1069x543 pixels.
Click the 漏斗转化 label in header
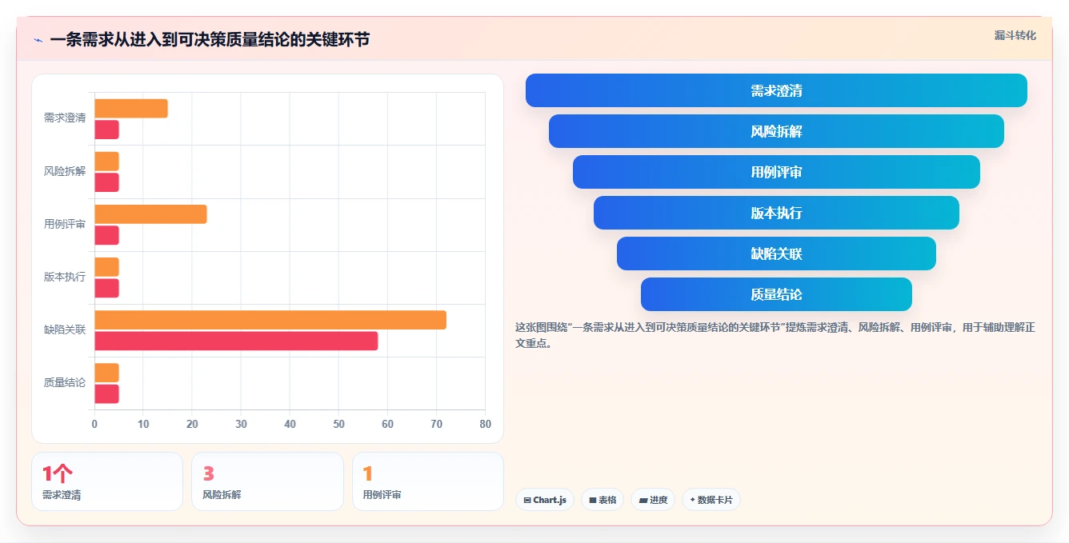(x=1015, y=35)
